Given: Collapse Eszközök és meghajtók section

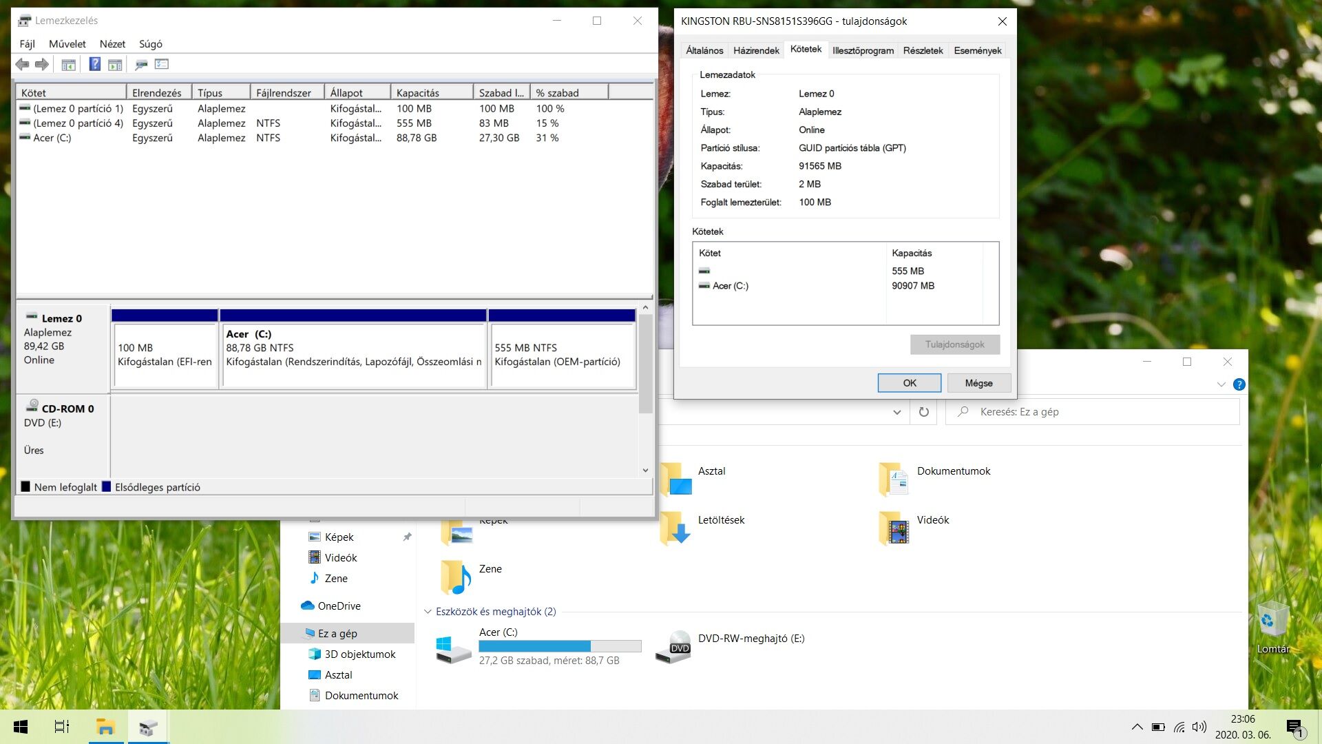Looking at the screenshot, I should [x=428, y=611].
